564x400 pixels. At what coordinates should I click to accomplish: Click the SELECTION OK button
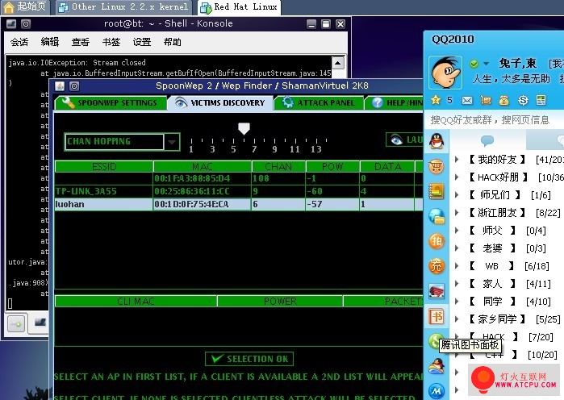pos(249,359)
